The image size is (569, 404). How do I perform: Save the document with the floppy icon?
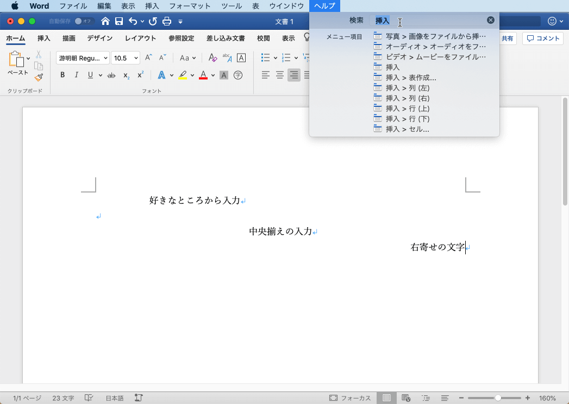119,21
